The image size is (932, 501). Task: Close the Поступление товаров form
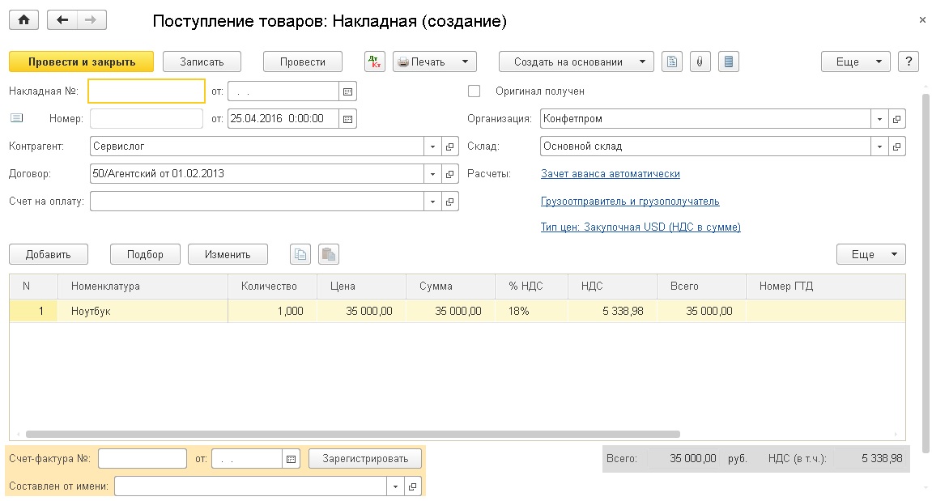[x=922, y=20]
